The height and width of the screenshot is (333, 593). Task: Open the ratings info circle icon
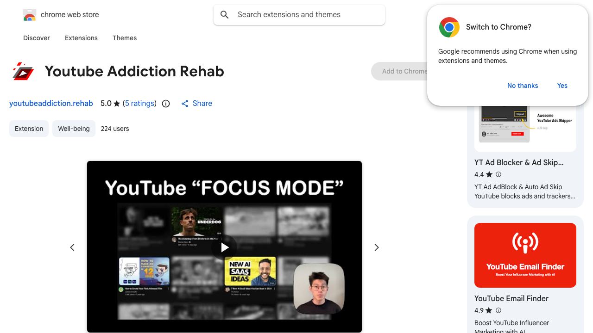(x=166, y=104)
